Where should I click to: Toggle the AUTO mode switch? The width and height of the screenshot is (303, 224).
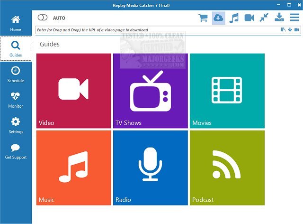point(43,18)
